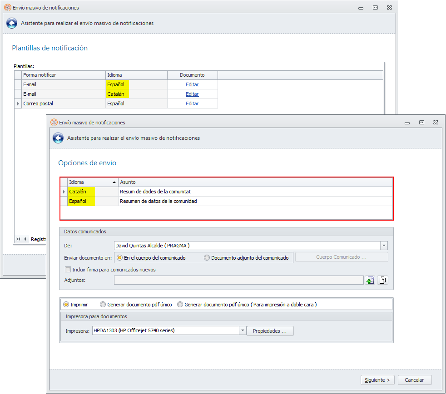Click the copy documents icon beside Adjuntos

pyautogui.click(x=383, y=280)
